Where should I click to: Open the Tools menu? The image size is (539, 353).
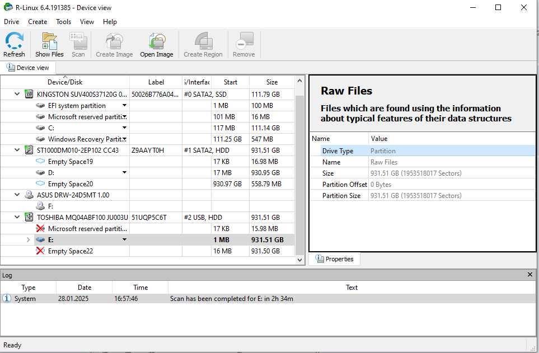click(x=63, y=22)
